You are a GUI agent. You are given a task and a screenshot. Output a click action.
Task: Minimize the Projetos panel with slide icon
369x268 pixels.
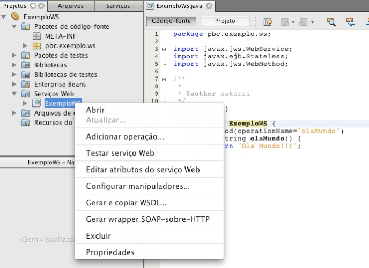point(33,6)
